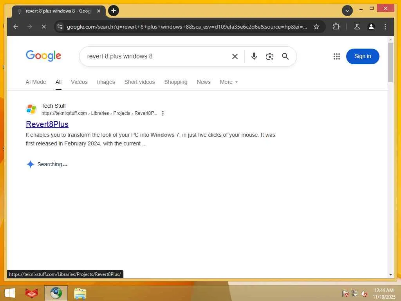Click the scroll down arrow
Viewport: 401px width, 301px height.
(390, 275)
